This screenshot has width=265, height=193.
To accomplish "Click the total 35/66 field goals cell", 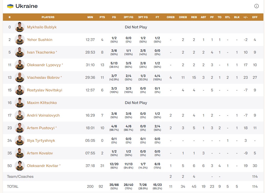I will (114, 186).
